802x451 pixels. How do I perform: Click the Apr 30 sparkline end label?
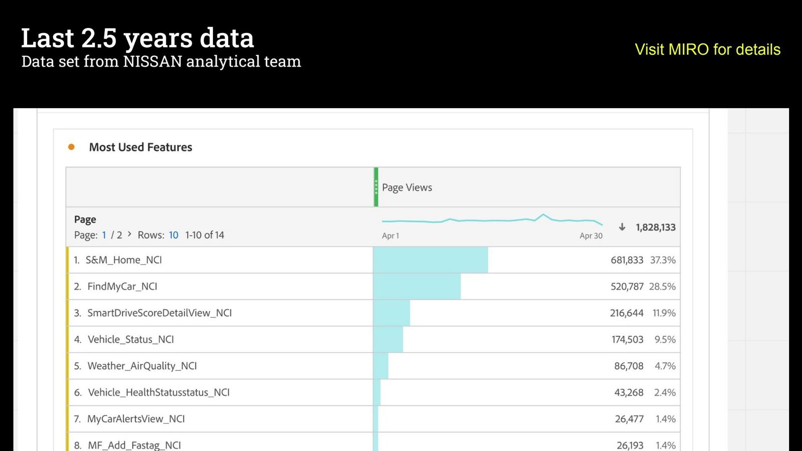pos(591,236)
